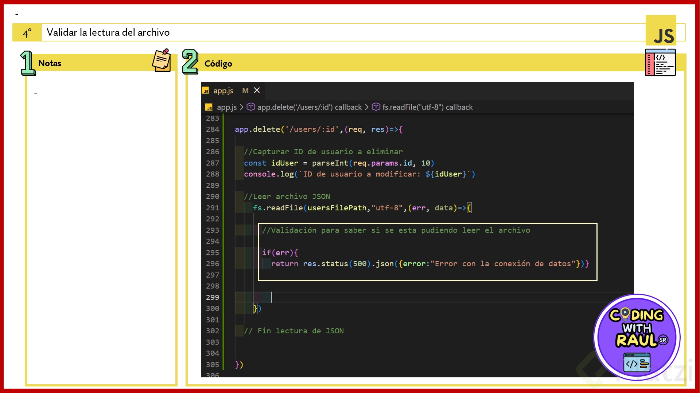Click the Validar la lectura del archivo title
Image resolution: width=700 pixels, height=393 pixels.
[108, 32]
